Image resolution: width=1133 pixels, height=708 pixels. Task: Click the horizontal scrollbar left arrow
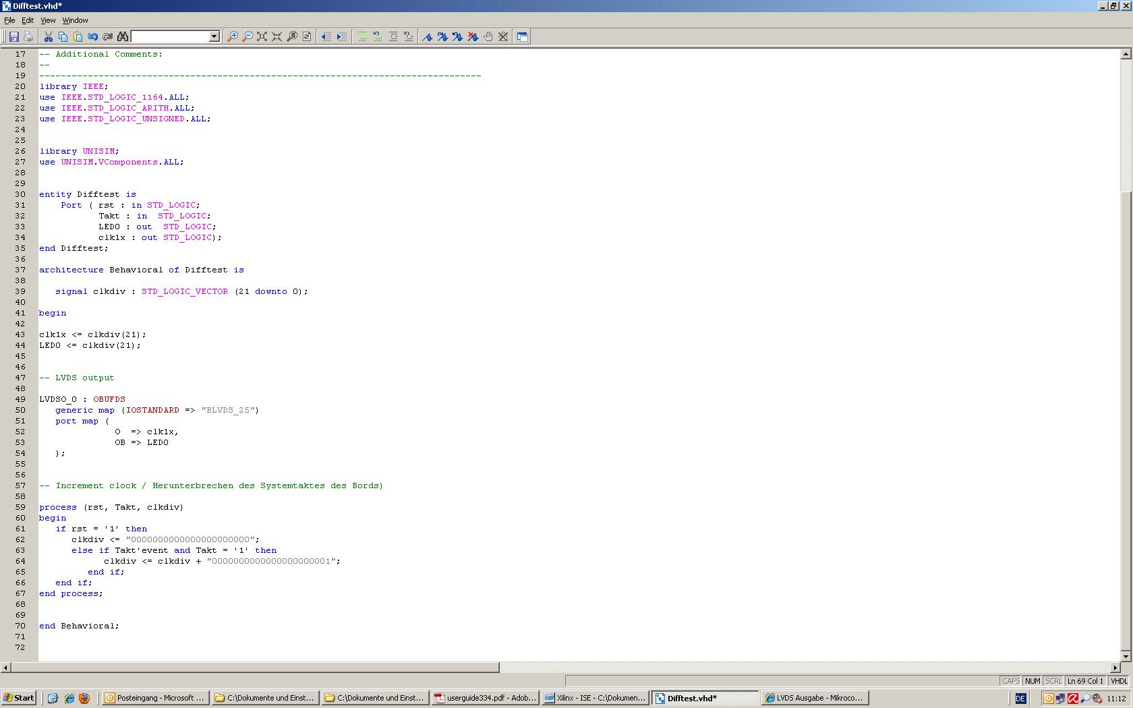pyautogui.click(x=5, y=668)
